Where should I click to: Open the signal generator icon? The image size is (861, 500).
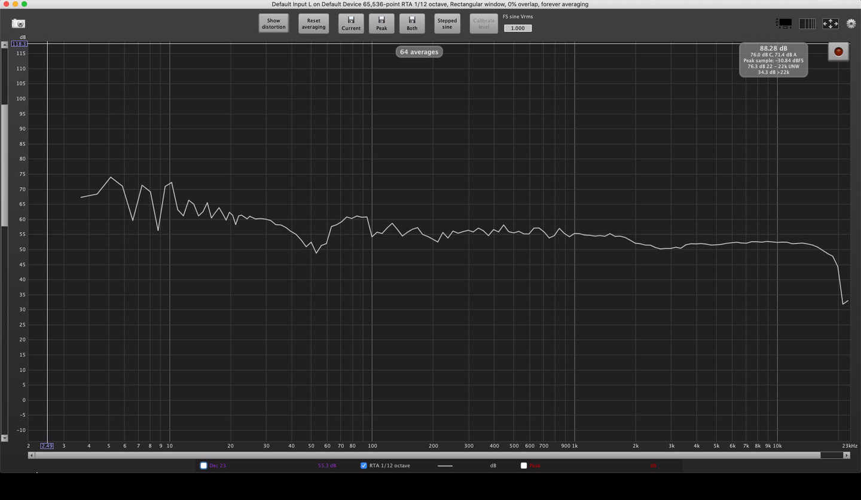(784, 23)
